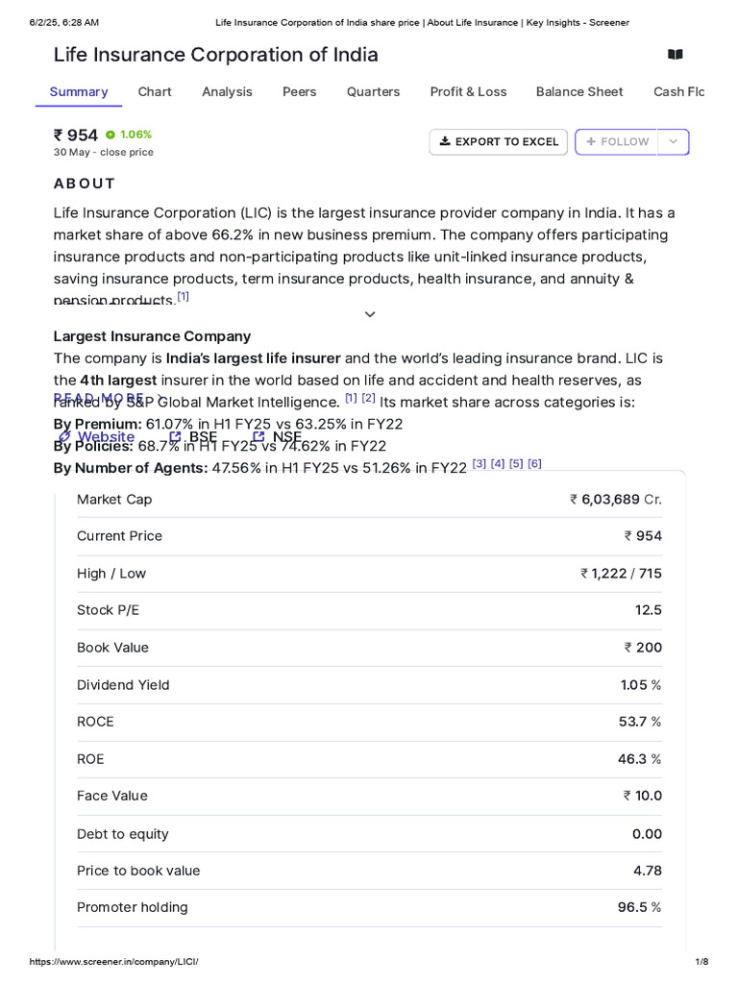Screen dimensions: 738x984
Task: Open the Analysis tab
Action: point(227,91)
